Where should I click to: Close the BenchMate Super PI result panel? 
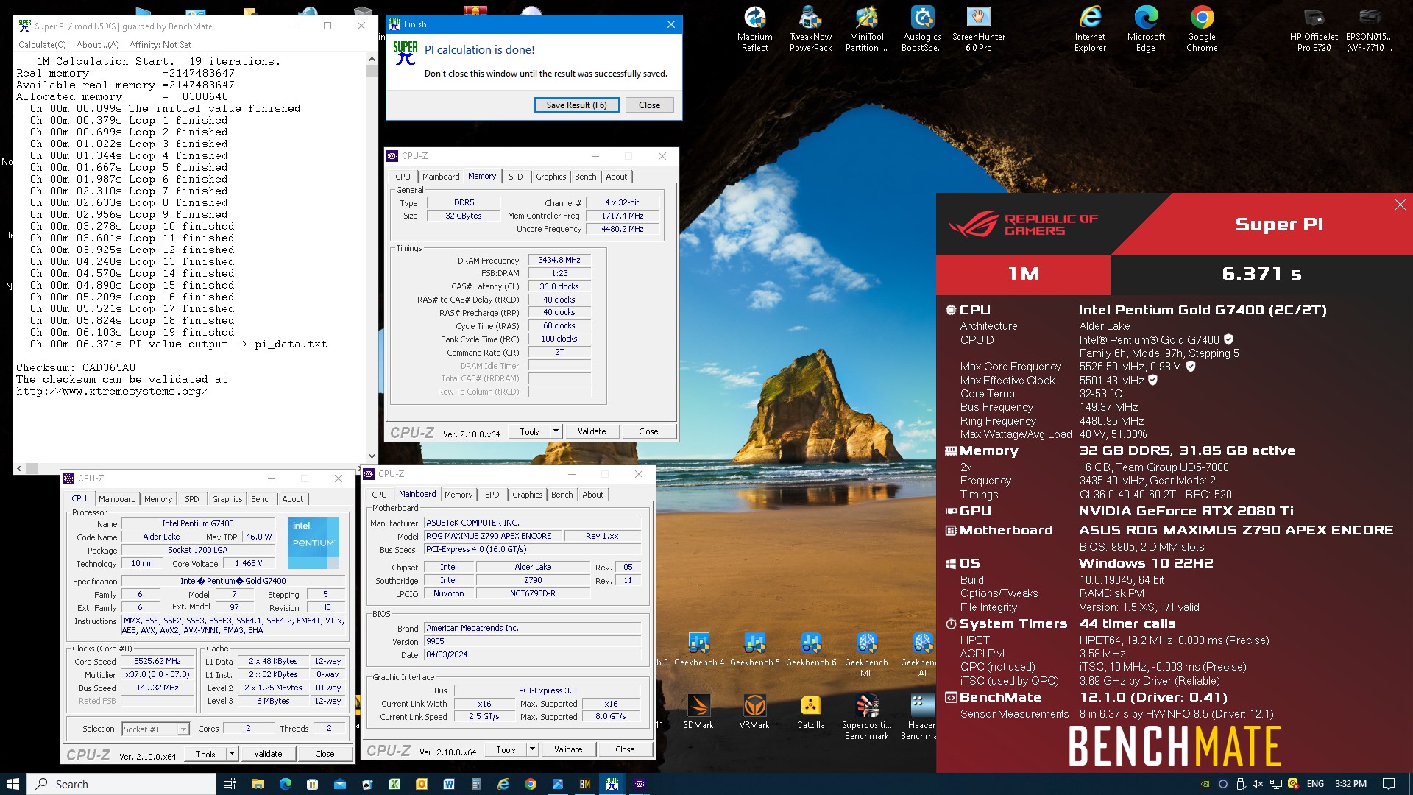(x=1400, y=205)
